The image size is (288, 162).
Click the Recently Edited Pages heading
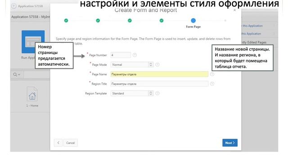click(254, 42)
